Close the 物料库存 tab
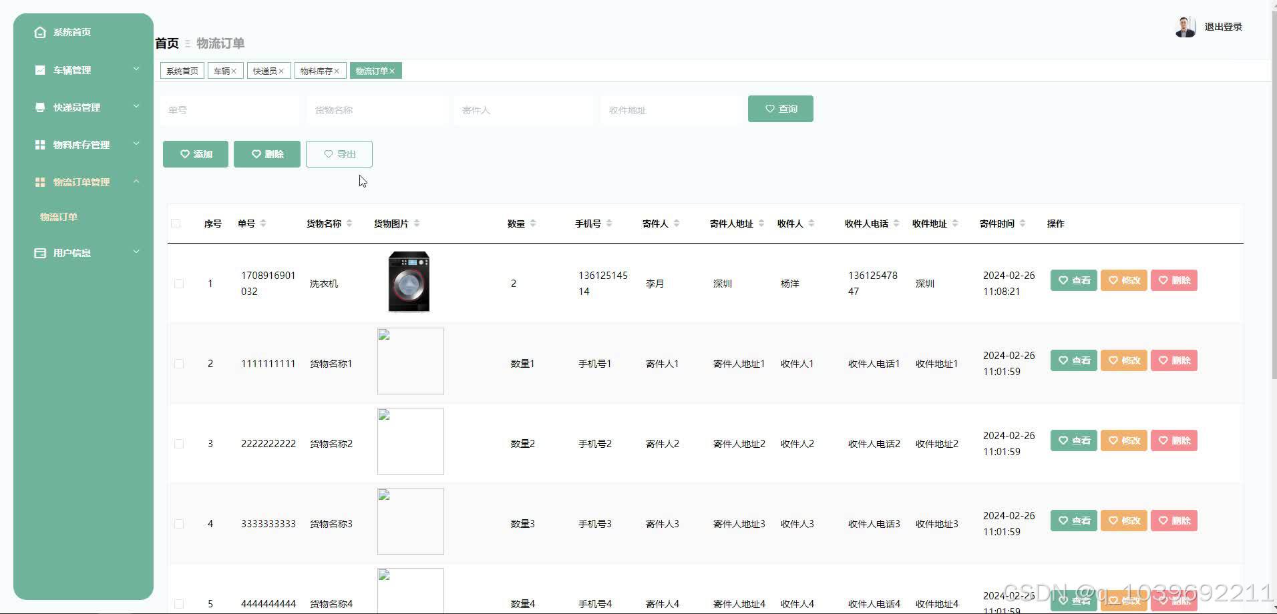 pyautogui.click(x=337, y=71)
